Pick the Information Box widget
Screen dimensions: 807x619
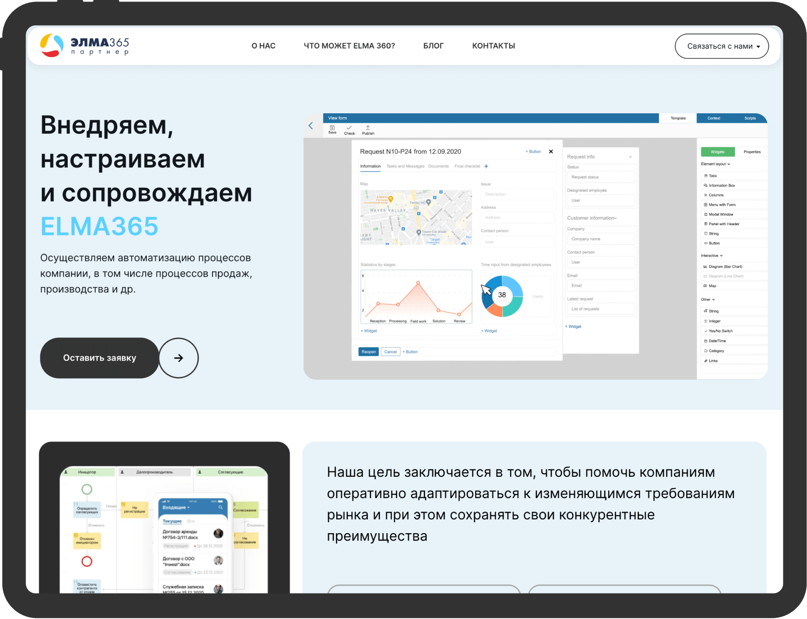734,185
